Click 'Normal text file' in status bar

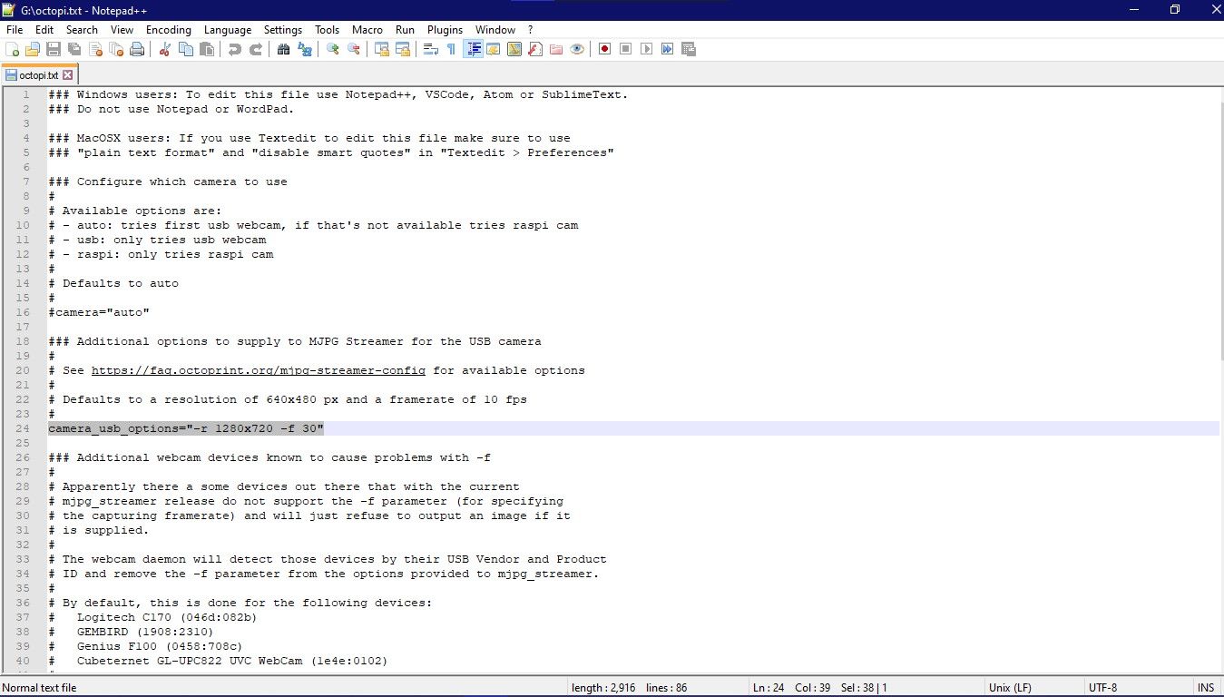tap(40, 688)
